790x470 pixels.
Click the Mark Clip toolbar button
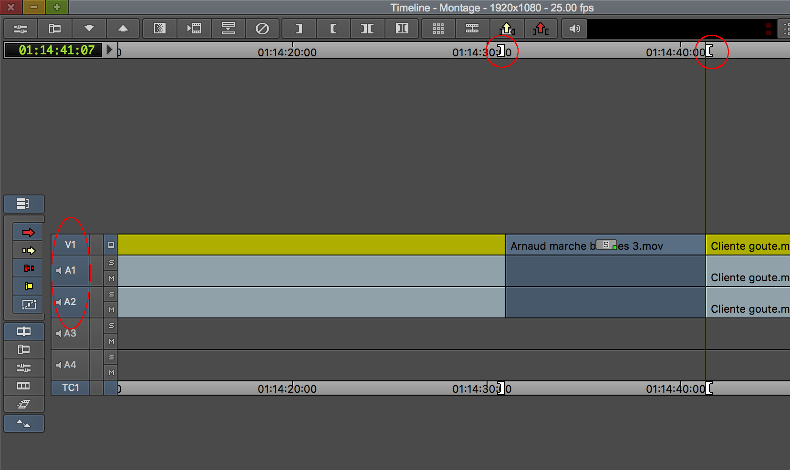(x=367, y=29)
